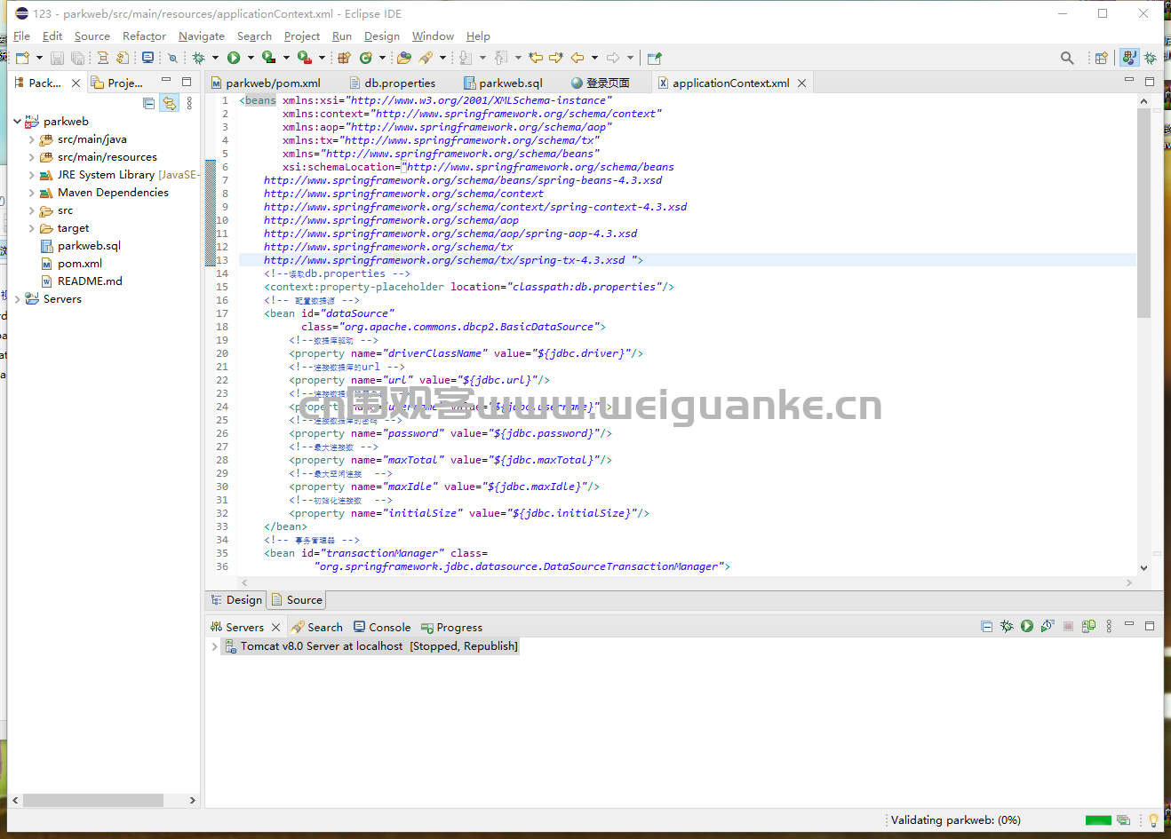Toggle Link with Editor in Package Explorer
This screenshot has height=839, width=1171.
pyautogui.click(x=168, y=103)
